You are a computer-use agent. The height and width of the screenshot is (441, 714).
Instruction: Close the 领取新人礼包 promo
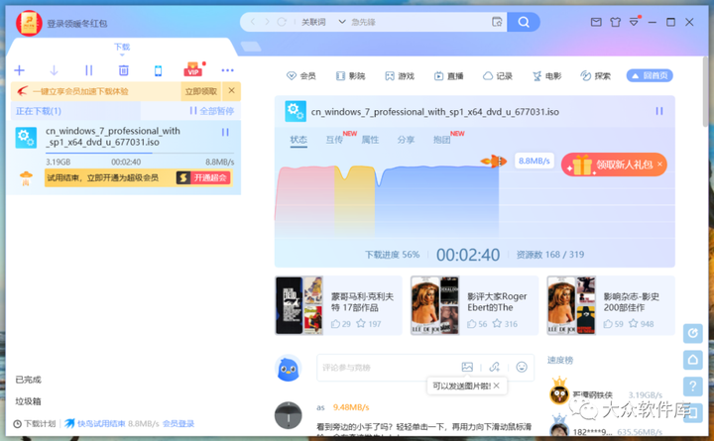point(659,164)
